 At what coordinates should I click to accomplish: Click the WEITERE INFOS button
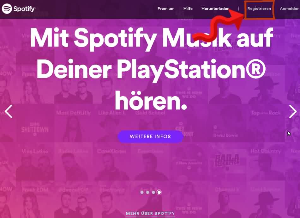(150, 136)
